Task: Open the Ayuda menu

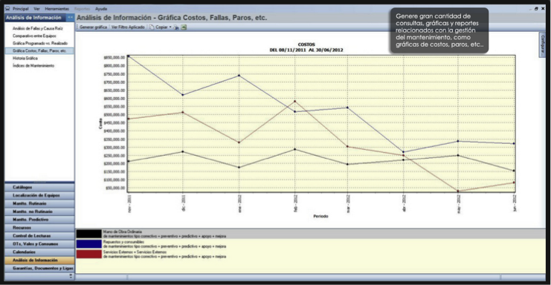Action: (101, 9)
